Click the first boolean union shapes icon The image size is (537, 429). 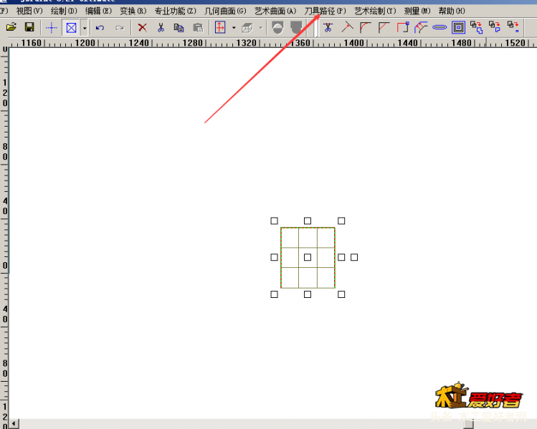pyautogui.click(x=476, y=27)
